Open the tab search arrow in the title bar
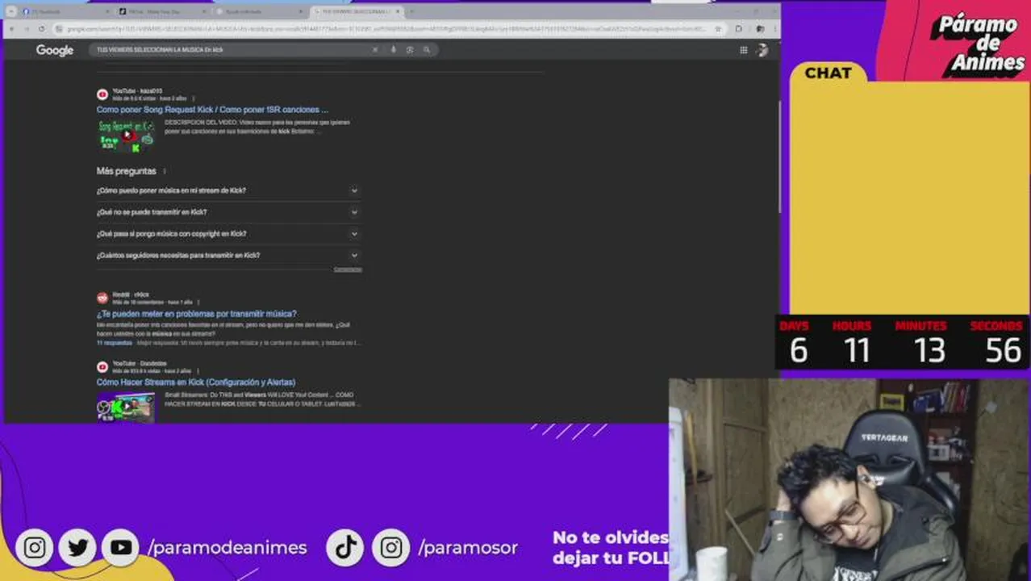1031x581 pixels. pos(11,12)
